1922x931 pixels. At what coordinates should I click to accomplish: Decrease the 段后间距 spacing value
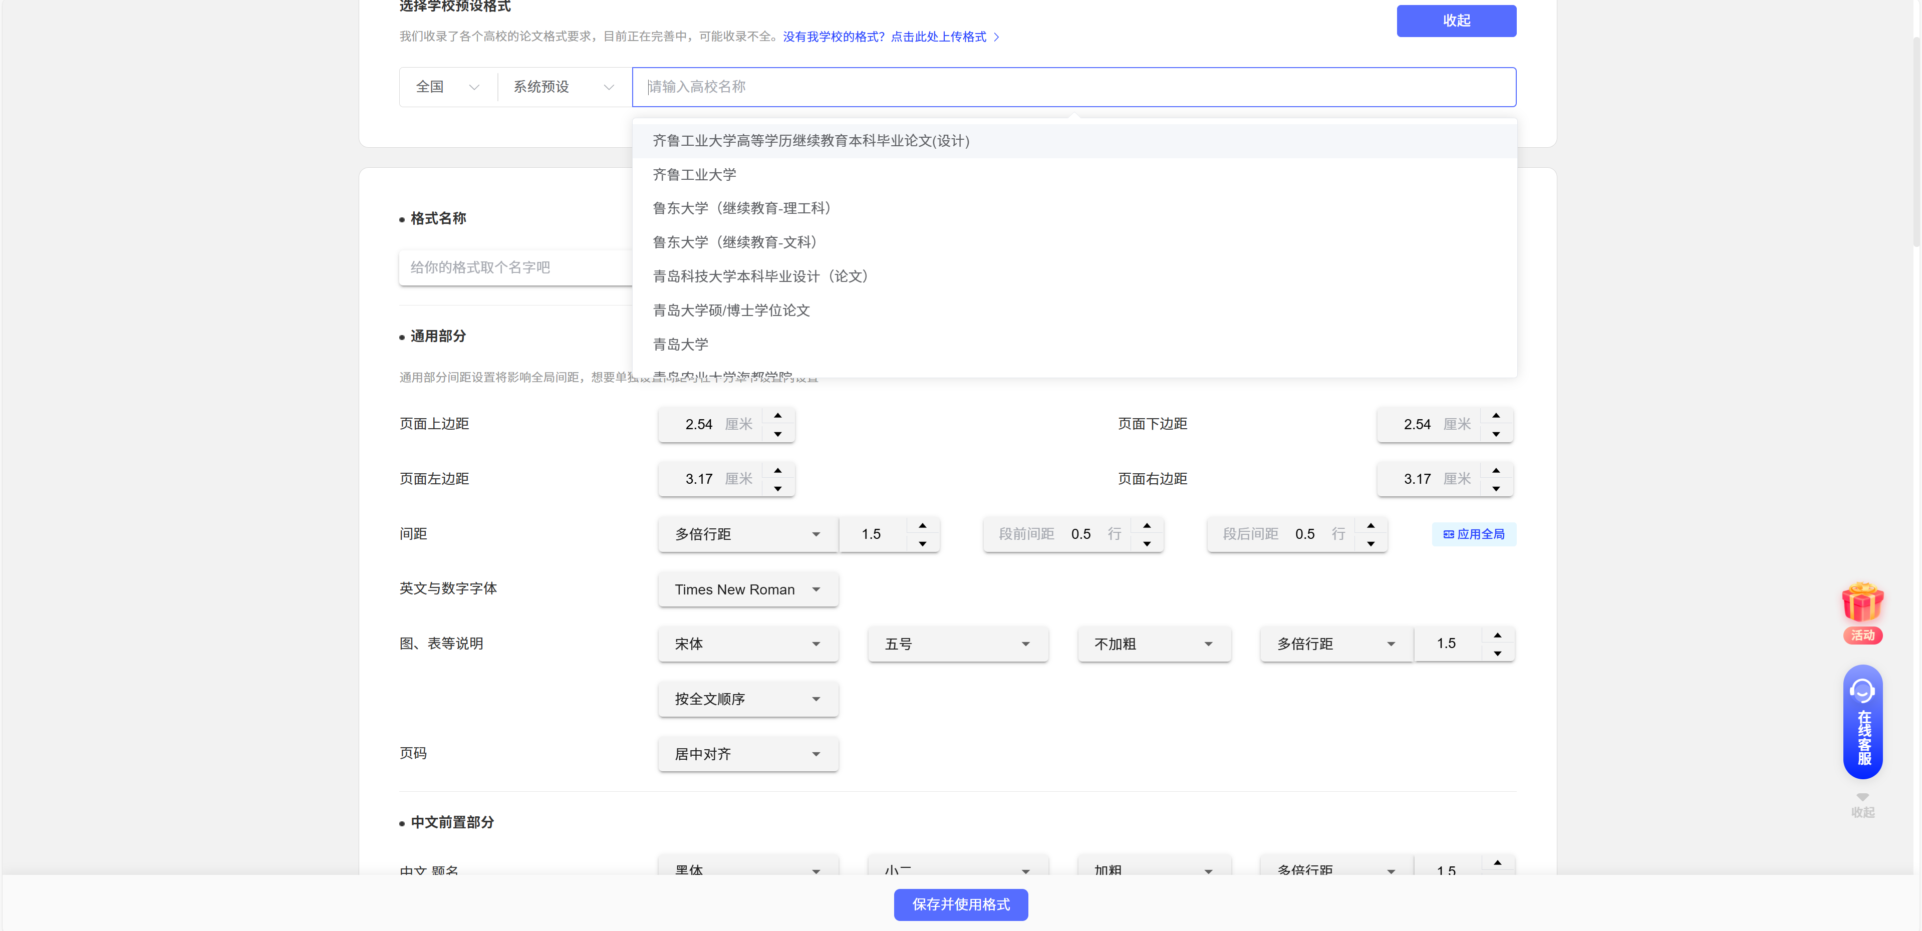coord(1370,544)
